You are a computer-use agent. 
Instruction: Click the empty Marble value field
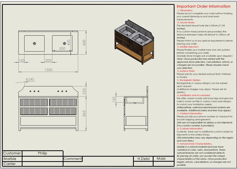click(42, 159)
